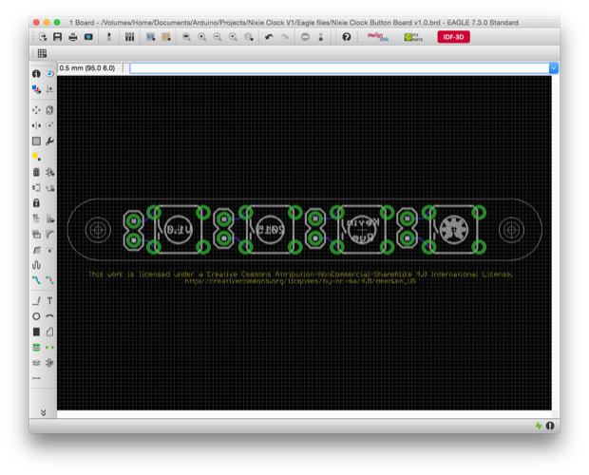Select the Arc tool
The image size is (589, 475).
49,316
